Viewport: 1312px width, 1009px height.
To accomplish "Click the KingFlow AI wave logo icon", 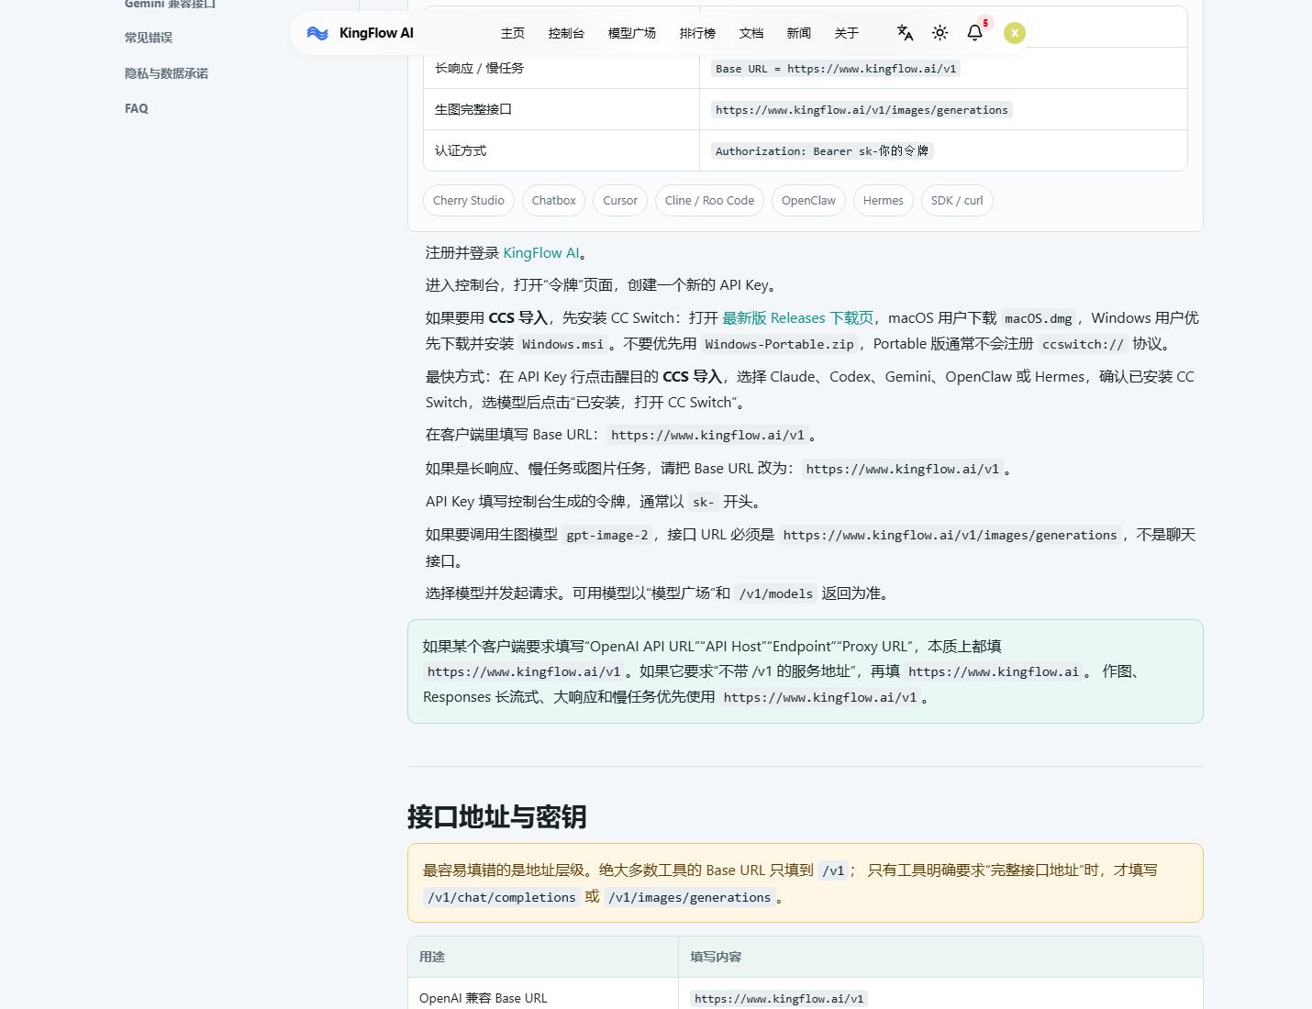I will coord(317,33).
